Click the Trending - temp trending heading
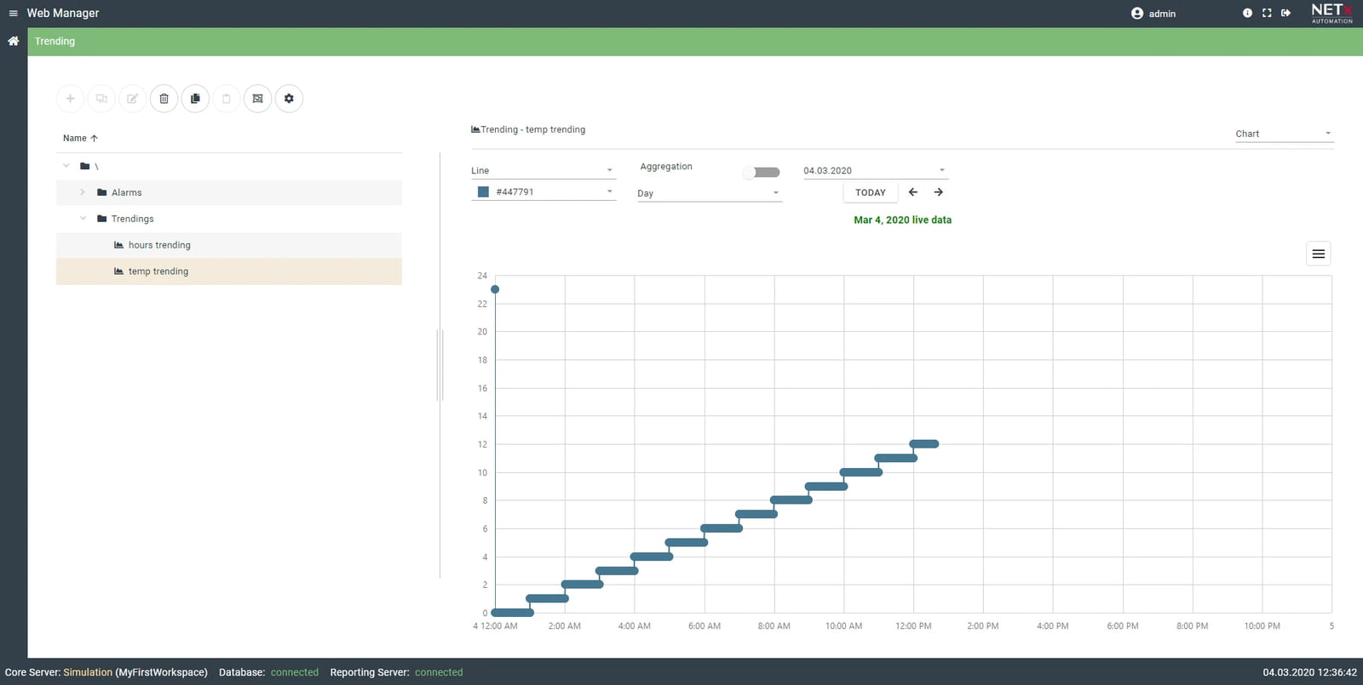This screenshot has width=1363, height=685. [528, 129]
